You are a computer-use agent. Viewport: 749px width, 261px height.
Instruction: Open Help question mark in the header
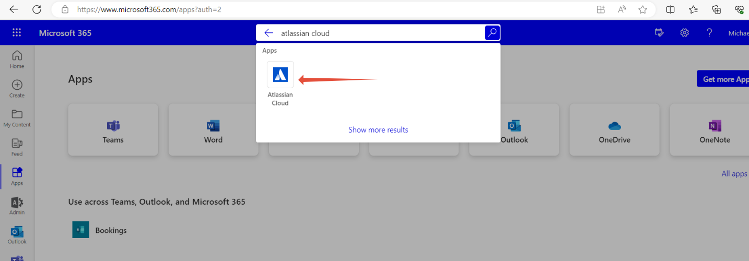click(x=709, y=33)
